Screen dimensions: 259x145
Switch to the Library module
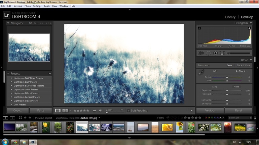(x=230, y=17)
